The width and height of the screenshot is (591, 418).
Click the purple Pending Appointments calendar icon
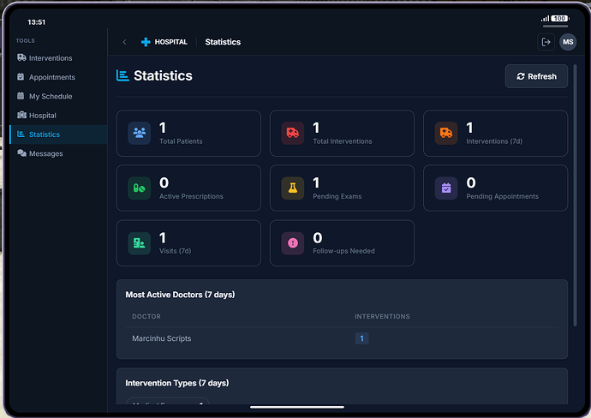click(446, 188)
